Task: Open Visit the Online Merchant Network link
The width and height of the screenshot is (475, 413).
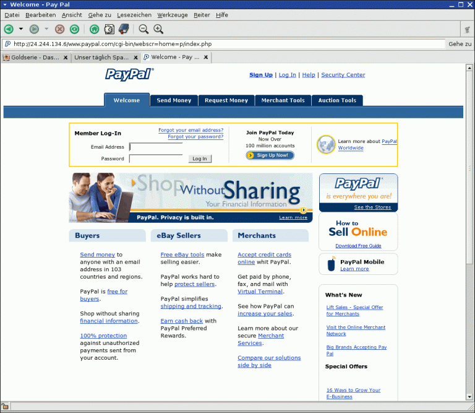Action: click(x=356, y=331)
